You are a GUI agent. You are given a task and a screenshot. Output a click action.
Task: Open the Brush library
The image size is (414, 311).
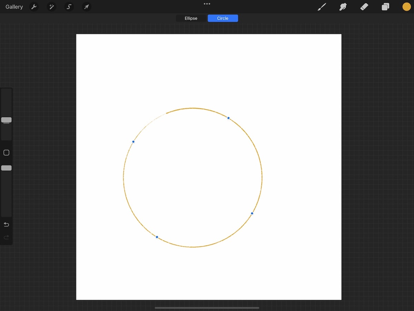pyautogui.click(x=322, y=7)
